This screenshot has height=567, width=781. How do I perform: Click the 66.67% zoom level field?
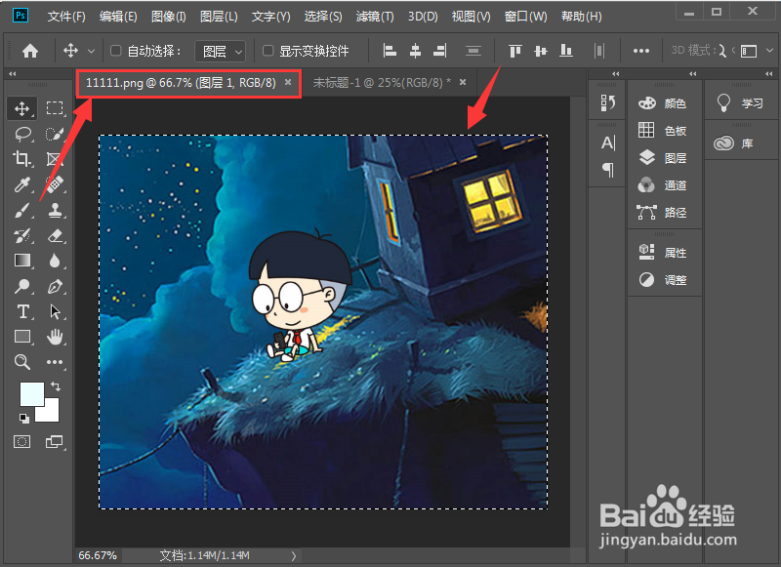coord(98,555)
